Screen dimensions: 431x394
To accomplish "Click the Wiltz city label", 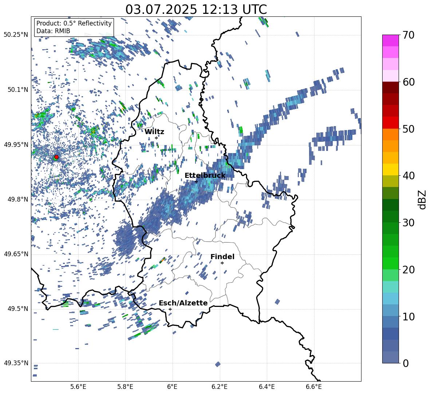I will [154, 132].
